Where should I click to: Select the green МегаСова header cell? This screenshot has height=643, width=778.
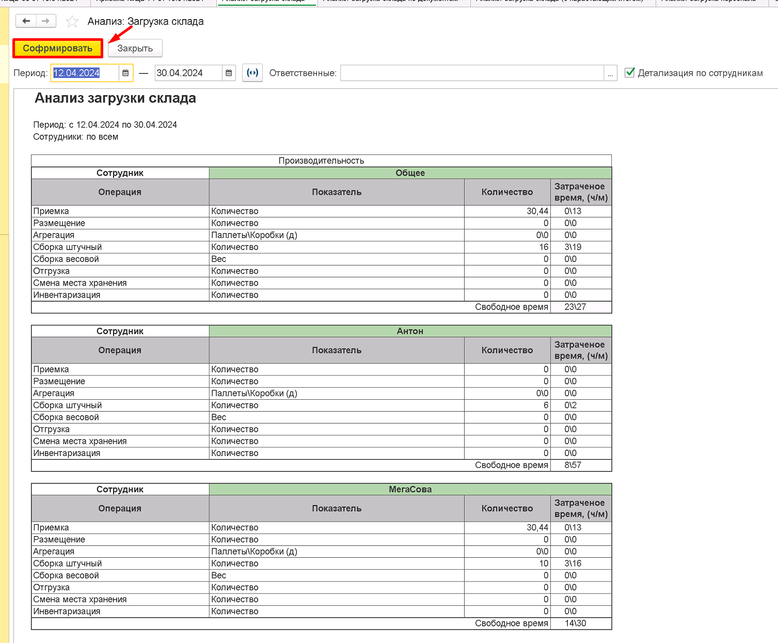[410, 489]
